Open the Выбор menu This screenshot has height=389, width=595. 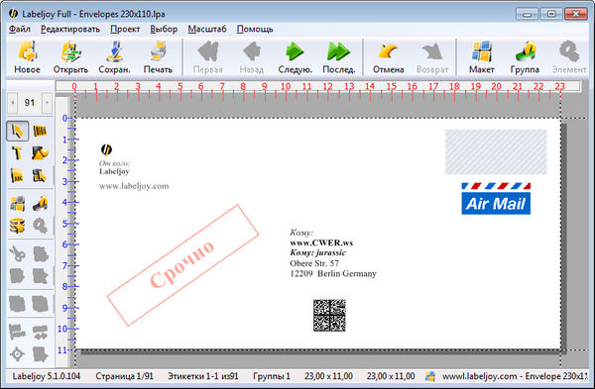(164, 29)
